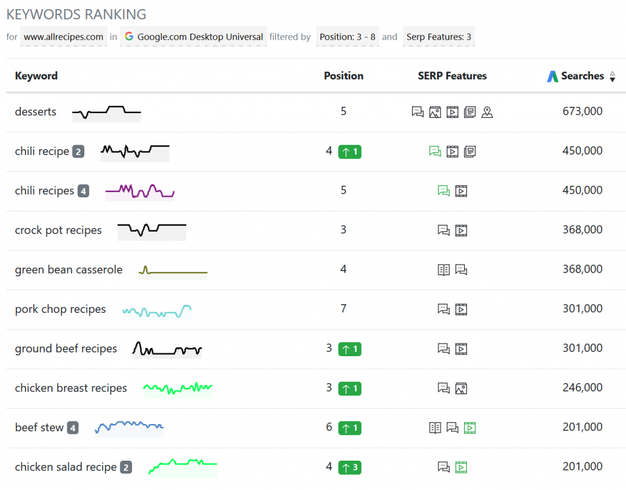The image size is (626, 490).
Task: Click green up 1 badge for chili recipe
Action: point(350,152)
